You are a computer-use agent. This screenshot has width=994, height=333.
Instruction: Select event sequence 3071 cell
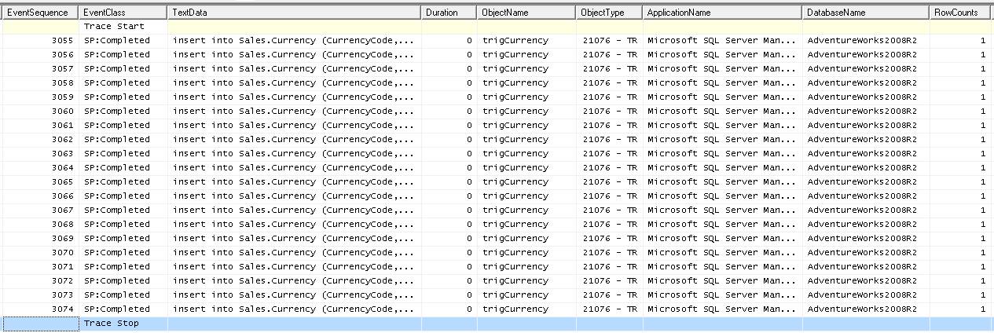(39, 267)
